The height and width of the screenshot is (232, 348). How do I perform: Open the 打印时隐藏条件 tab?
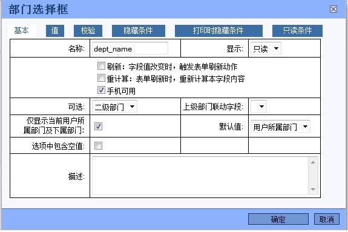click(218, 31)
